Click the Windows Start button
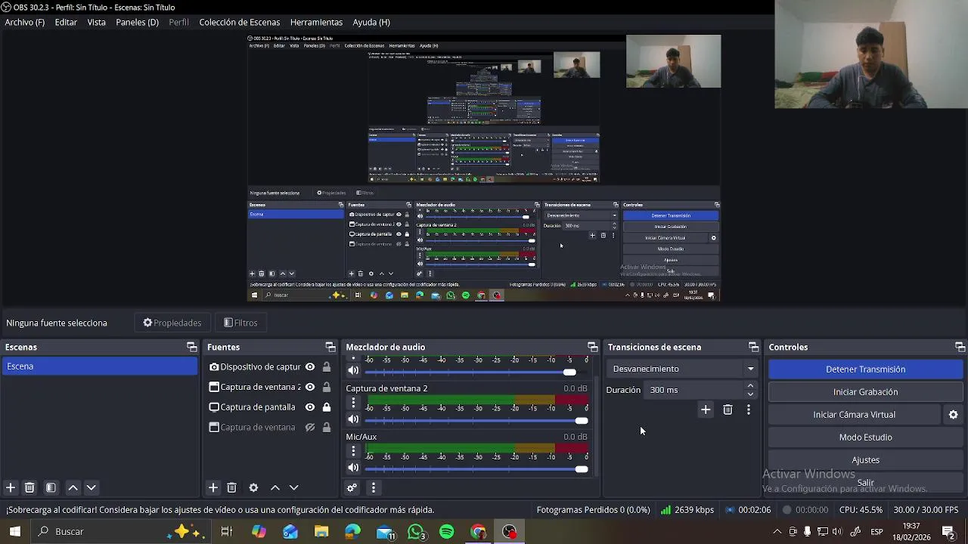This screenshot has width=968, height=544. point(14,532)
